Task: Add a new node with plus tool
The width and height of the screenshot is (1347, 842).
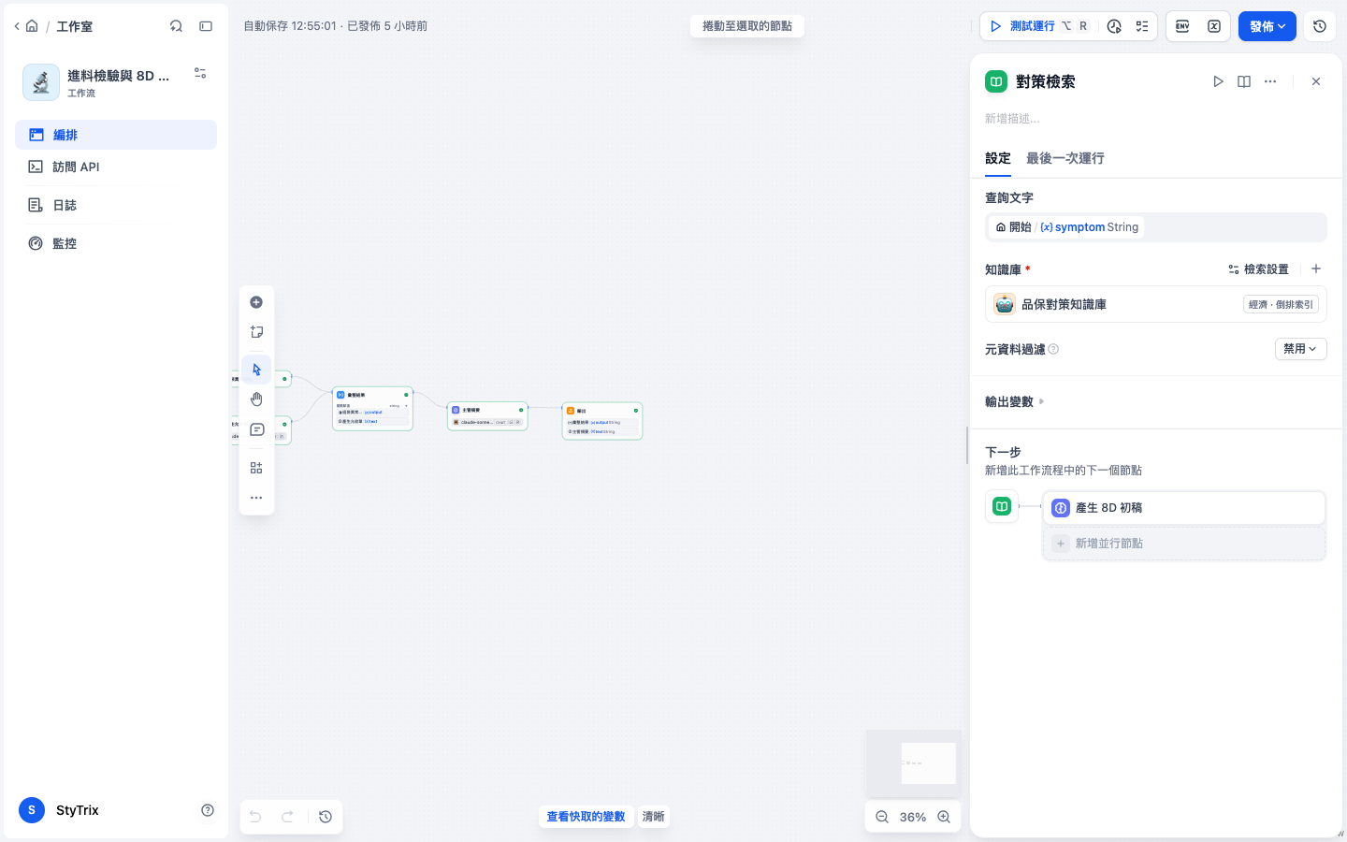Action: [x=256, y=302]
